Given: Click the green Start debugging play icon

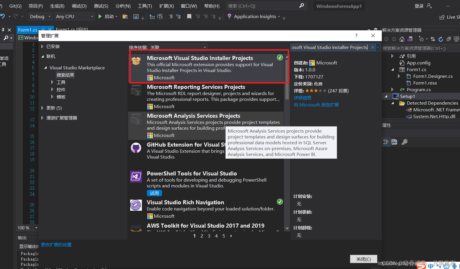Looking at the screenshot, I should tap(100, 16).
